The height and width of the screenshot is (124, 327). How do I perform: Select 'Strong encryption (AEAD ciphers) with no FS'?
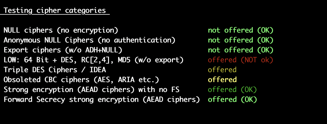(x=92, y=90)
